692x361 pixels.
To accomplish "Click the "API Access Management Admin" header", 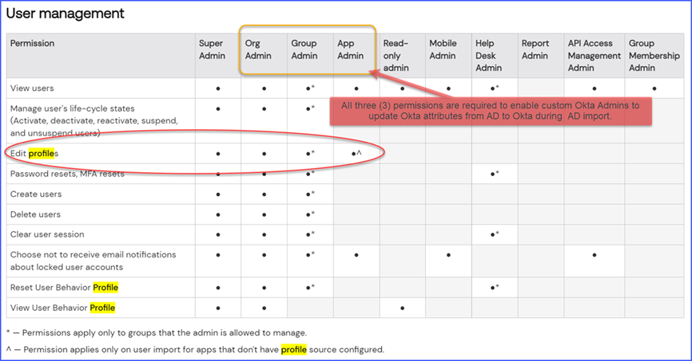I will click(594, 56).
